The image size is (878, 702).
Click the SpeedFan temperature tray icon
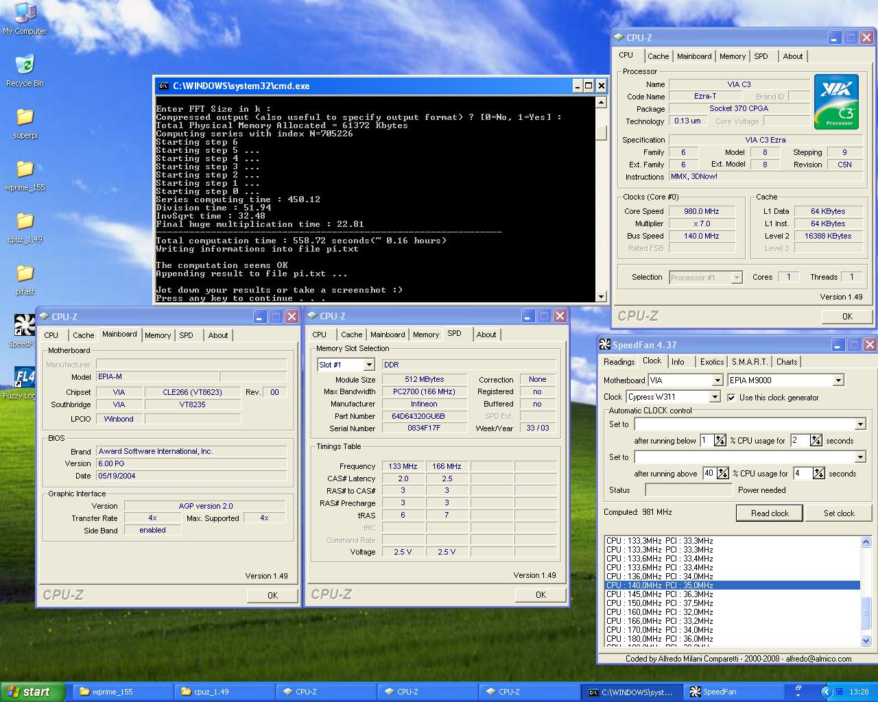point(839,692)
